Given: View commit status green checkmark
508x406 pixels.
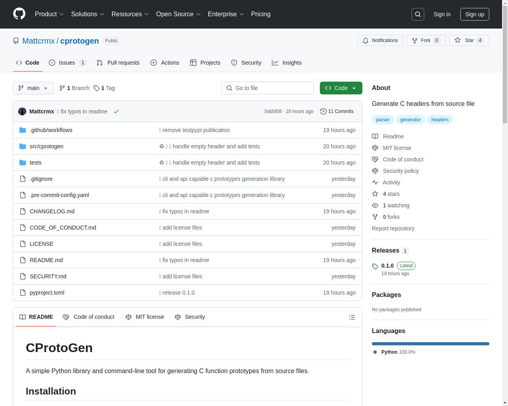Looking at the screenshot, I should point(116,111).
